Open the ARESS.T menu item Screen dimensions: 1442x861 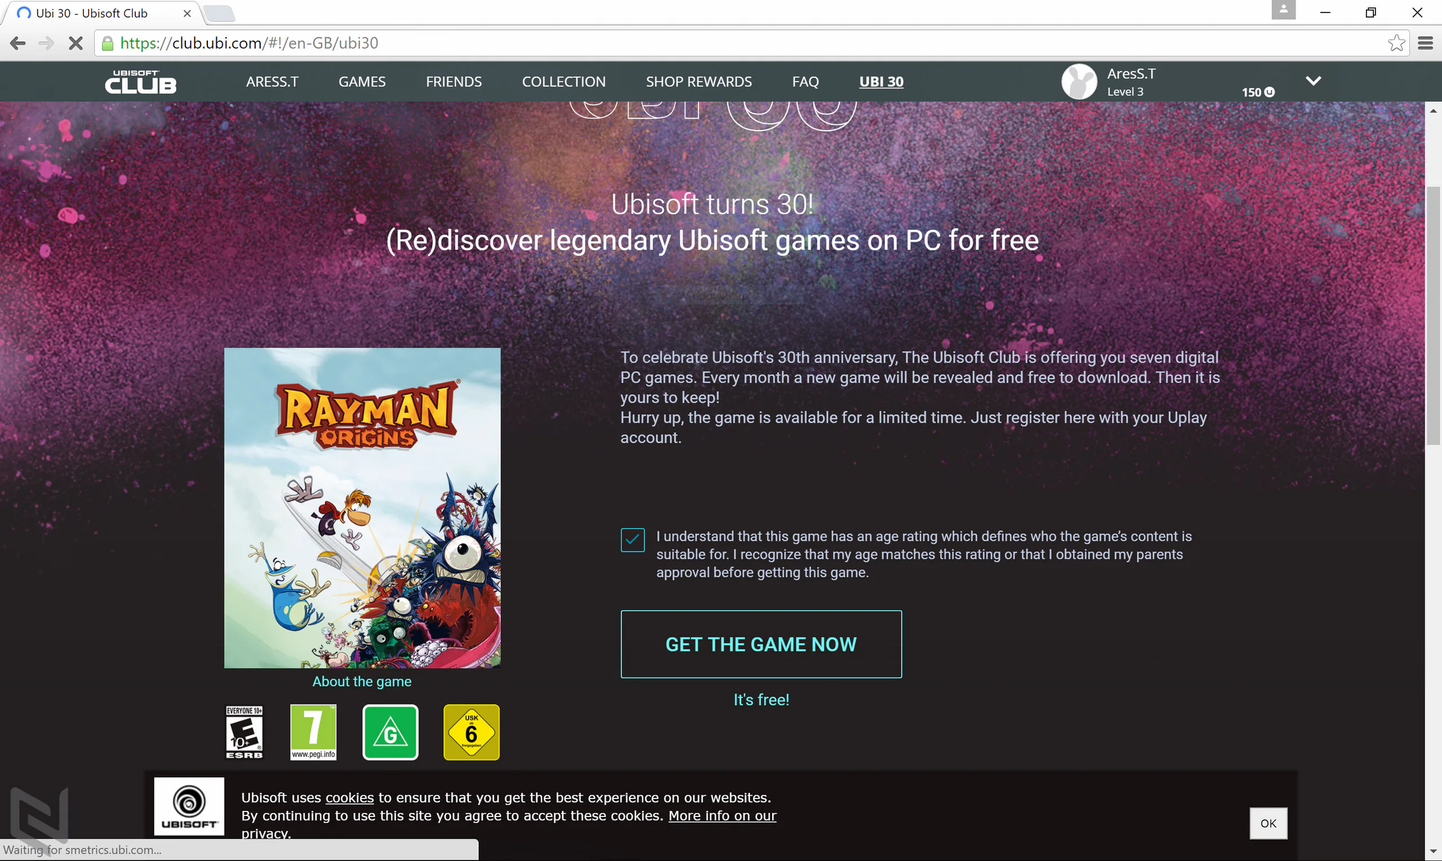tap(272, 82)
